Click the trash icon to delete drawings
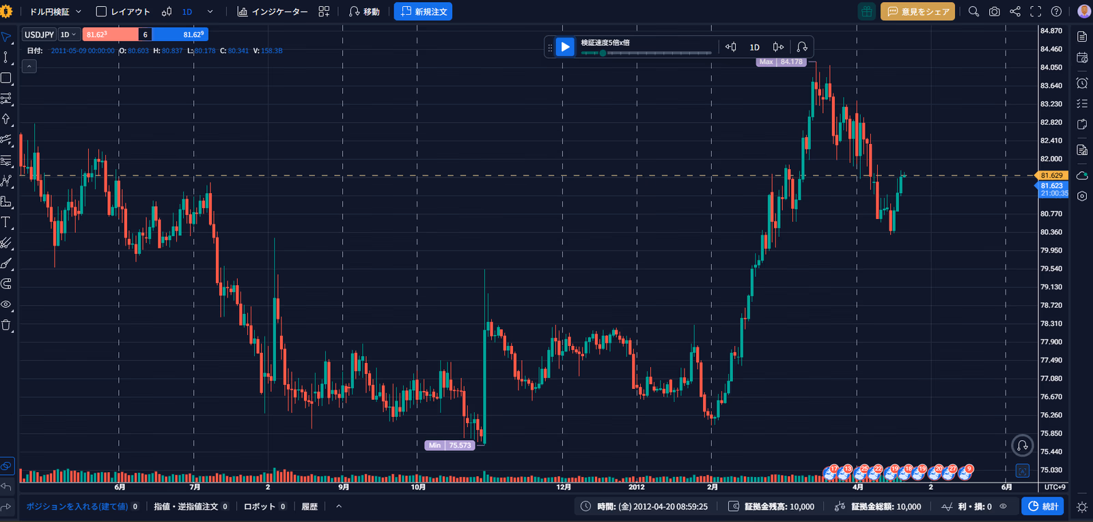Screen dimensions: 1093x522 pos(6,325)
